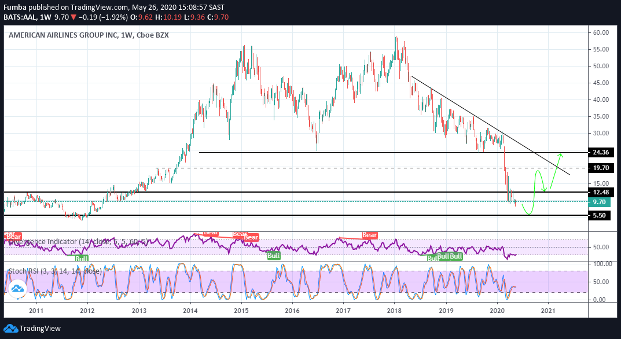Click the H:10.19 high value in header
Viewport: 621px width, 339px height.
169,17
